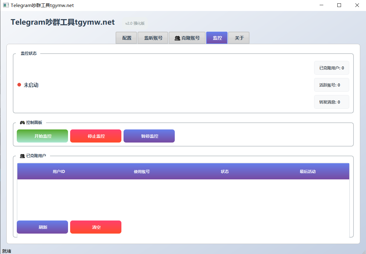Click 清空 to clear the user list
The image size is (366, 254).
96,227
